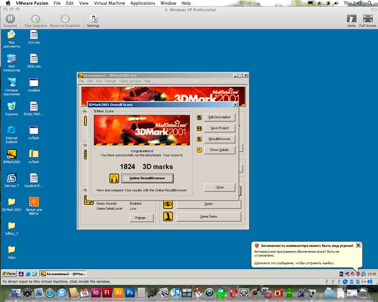Screen dimensions: 378x302
Task: Click the Online ResultBrowser globe icon
Action: pyautogui.click(x=114, y=179)
